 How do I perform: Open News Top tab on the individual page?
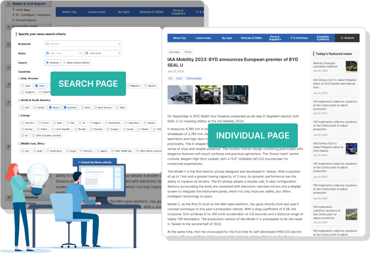[x=179, y=38]
